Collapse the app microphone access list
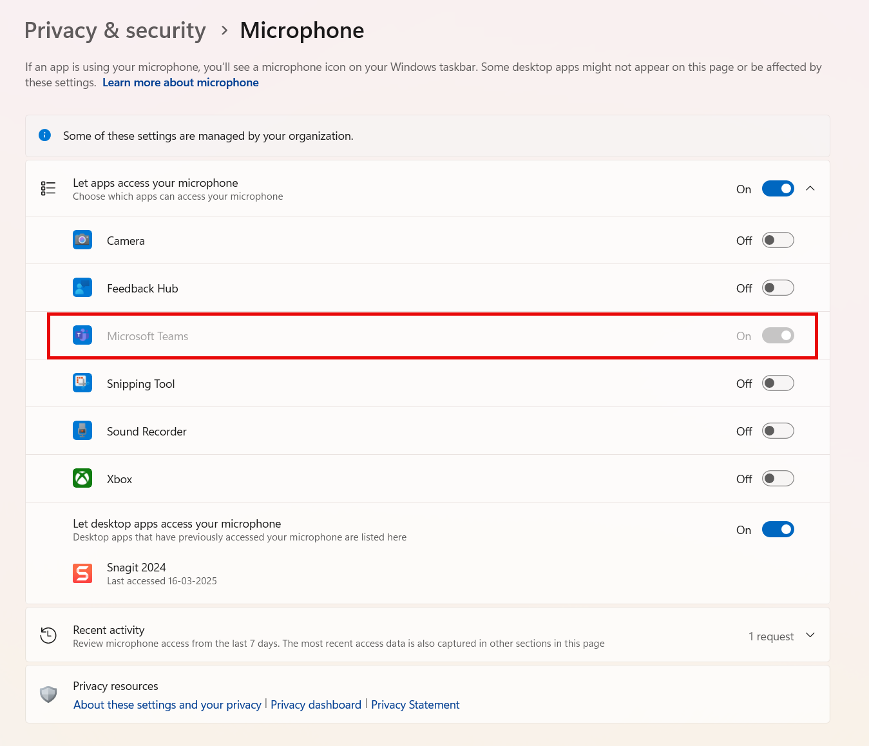This screenshot has width=869, height=746. 810,188
